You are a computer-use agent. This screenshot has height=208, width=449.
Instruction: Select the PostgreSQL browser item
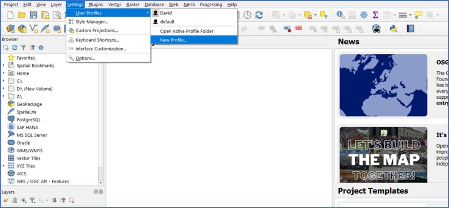pyautogui.click(x=28, y=120)
